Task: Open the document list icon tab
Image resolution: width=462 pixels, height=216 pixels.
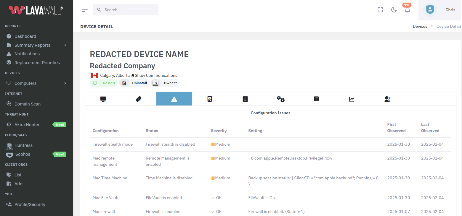Action: [x=245, y=99]
